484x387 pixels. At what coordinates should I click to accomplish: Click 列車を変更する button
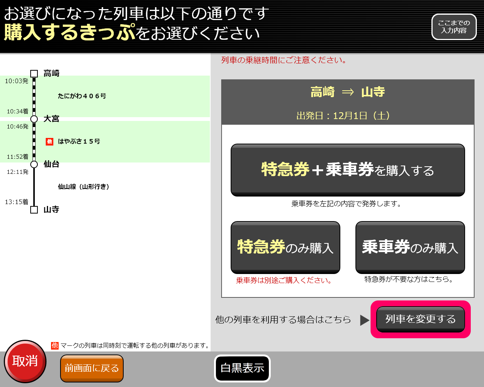pyautogui.click(x=420, y=319)
